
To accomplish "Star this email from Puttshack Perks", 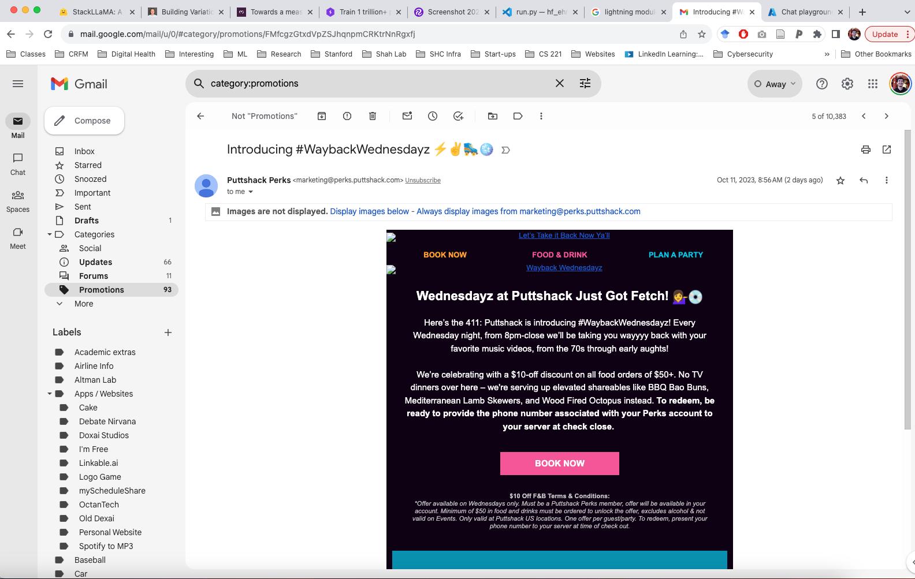I will coord(840,181).
